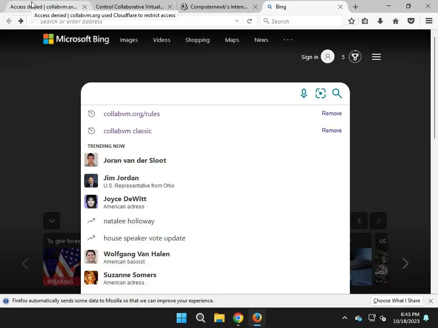This screenshot has height=328, width=438.
Task: Open Windows taskbar search
Action: pyautogui.click(x=200, y=318)
